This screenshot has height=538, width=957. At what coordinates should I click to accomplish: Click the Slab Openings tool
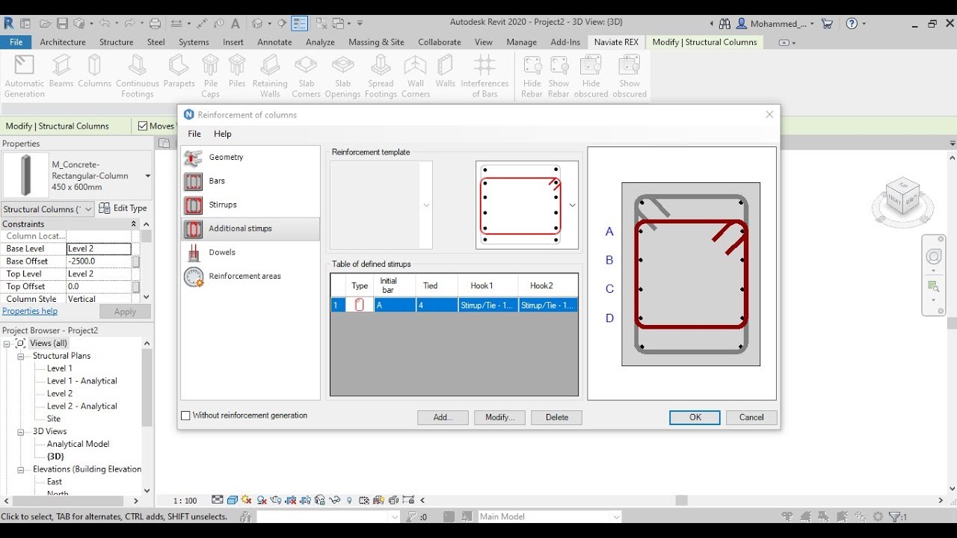click(x=343, y=76)
